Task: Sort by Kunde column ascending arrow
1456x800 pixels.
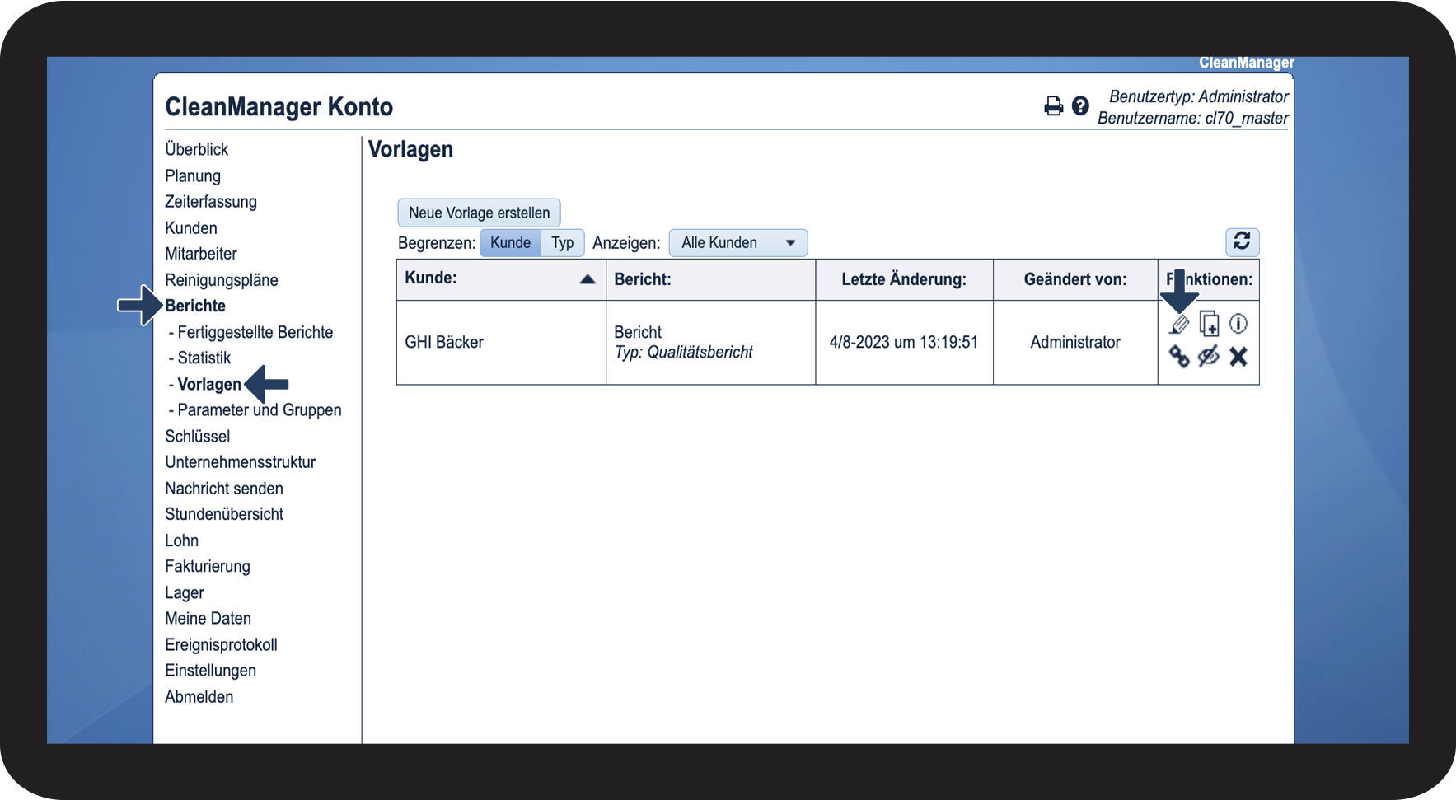Action: tap(588, 279)
